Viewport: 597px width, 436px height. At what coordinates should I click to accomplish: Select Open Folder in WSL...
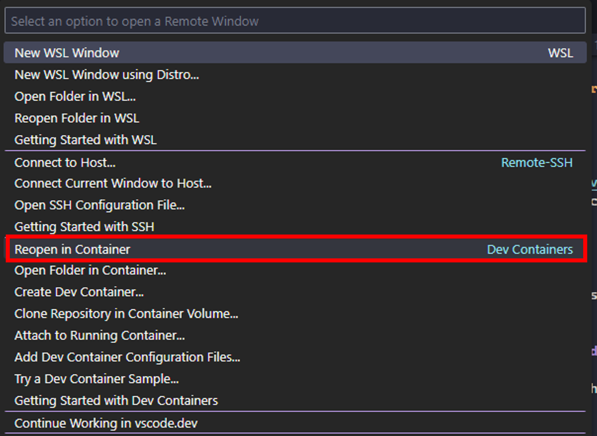(295, 96)
